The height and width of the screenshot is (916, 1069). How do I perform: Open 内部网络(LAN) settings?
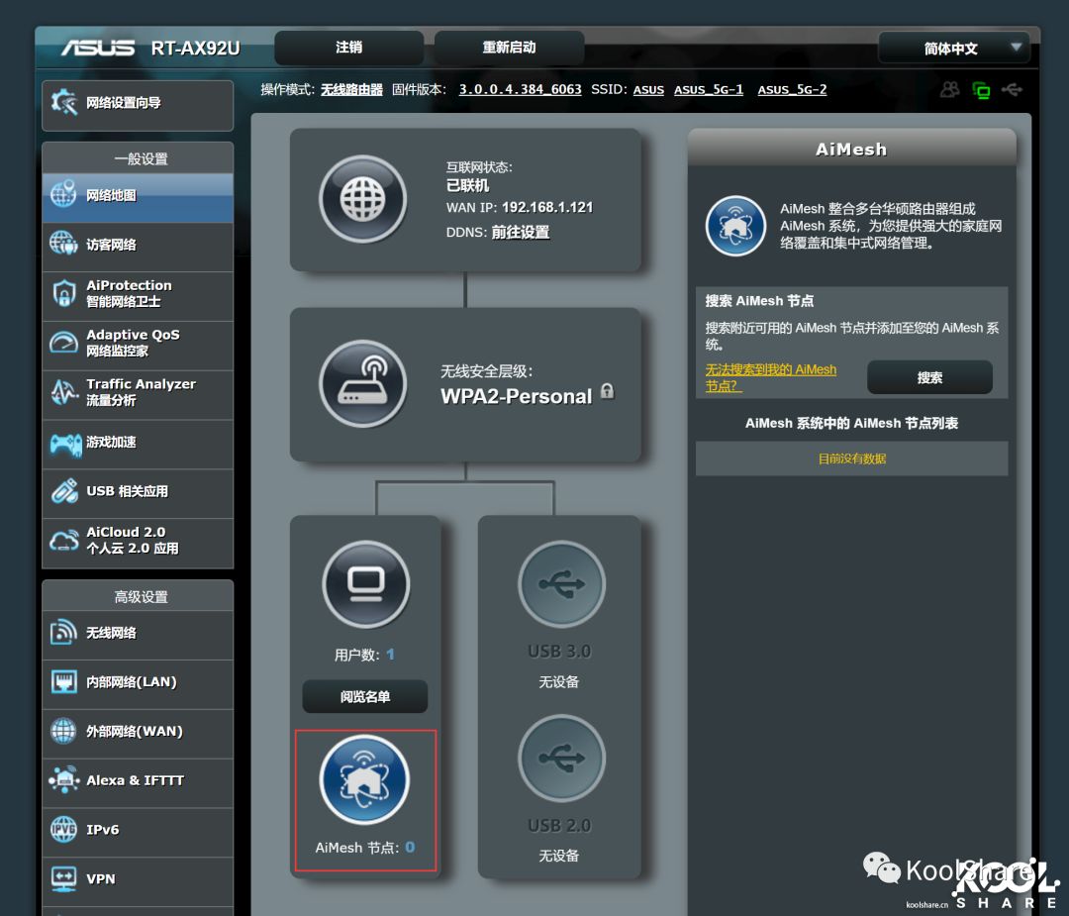click(x=138, y=682)
